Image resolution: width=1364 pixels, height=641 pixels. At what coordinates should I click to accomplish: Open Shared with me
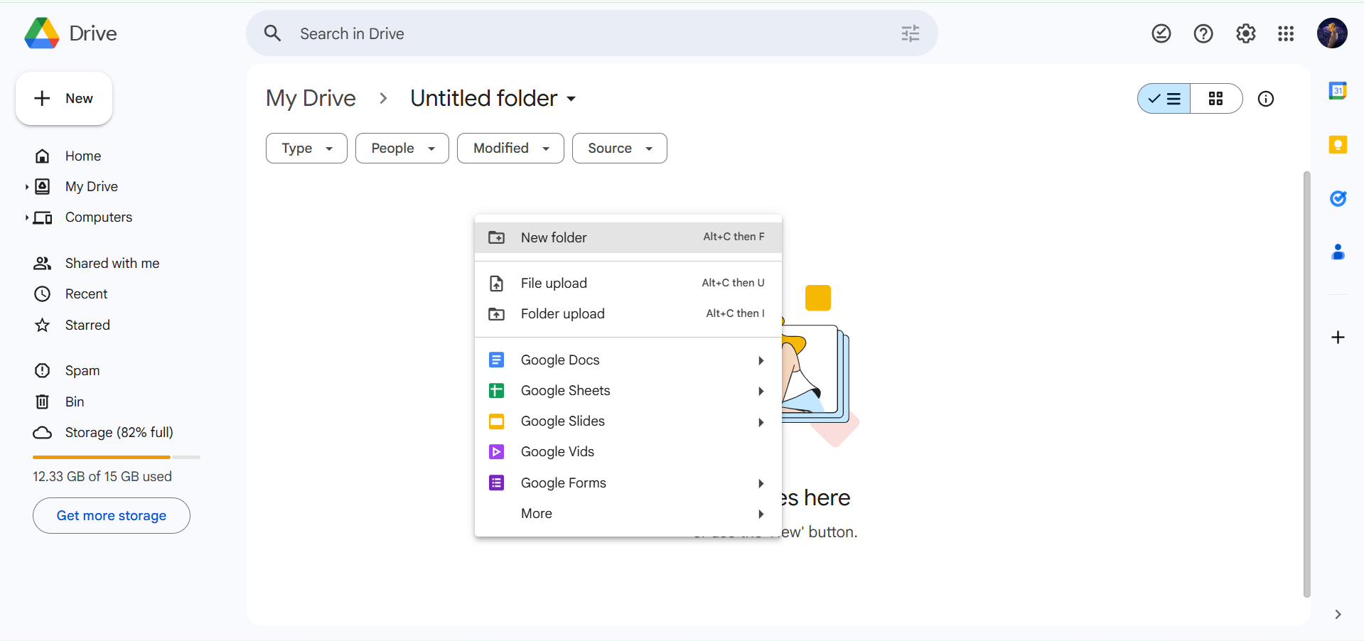pyautogui.click(x=112, y=264)
